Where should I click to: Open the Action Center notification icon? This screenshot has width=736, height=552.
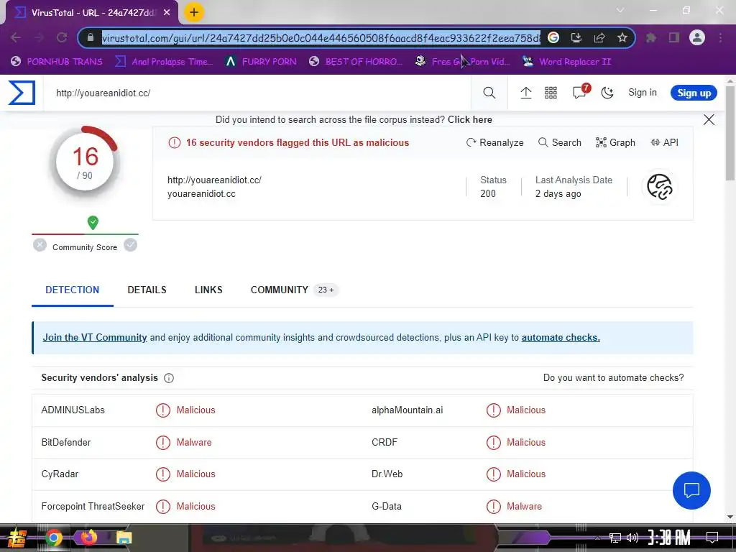click(712, 538)
